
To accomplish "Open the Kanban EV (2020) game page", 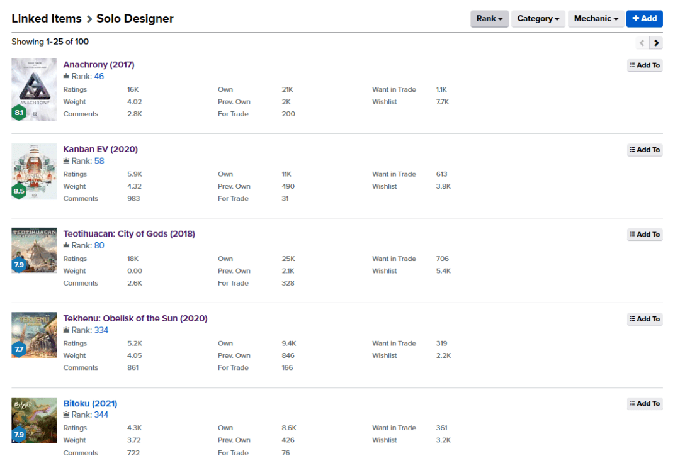I will click(x=100, y=149).
